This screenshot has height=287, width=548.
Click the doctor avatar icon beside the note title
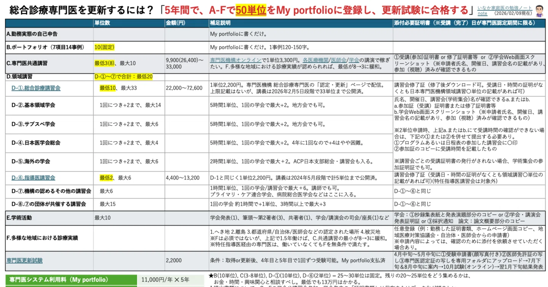[x=540, y=11]
